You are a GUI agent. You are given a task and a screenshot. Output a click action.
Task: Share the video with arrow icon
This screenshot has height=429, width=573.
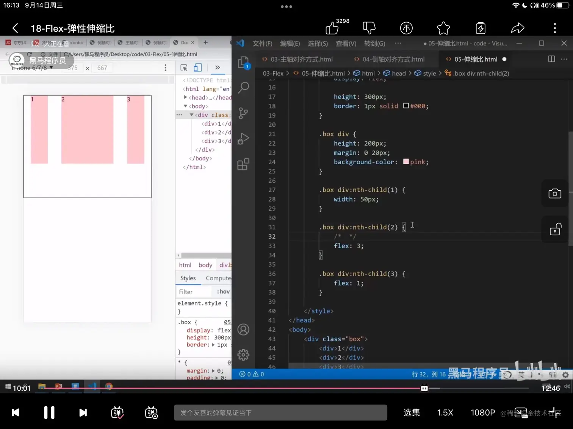coord(518,28)
